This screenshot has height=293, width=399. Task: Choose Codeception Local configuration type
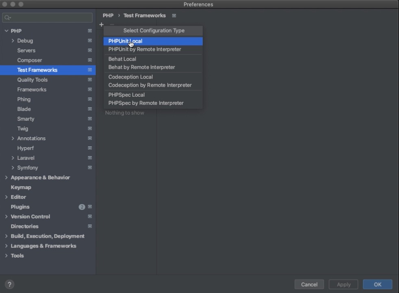[153, 77]
